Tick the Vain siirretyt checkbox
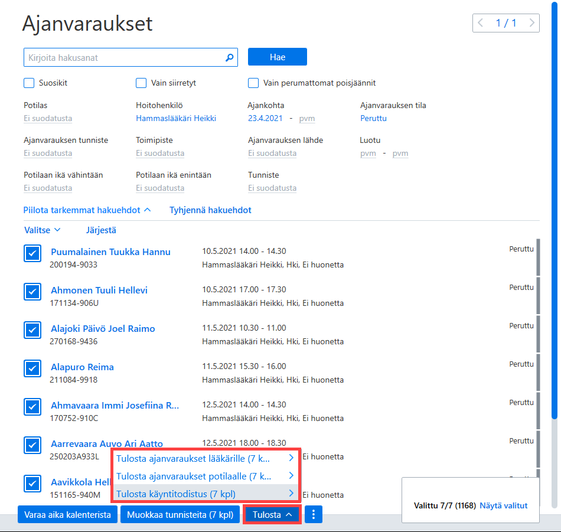The image size is (561, 532). (141, 83)
